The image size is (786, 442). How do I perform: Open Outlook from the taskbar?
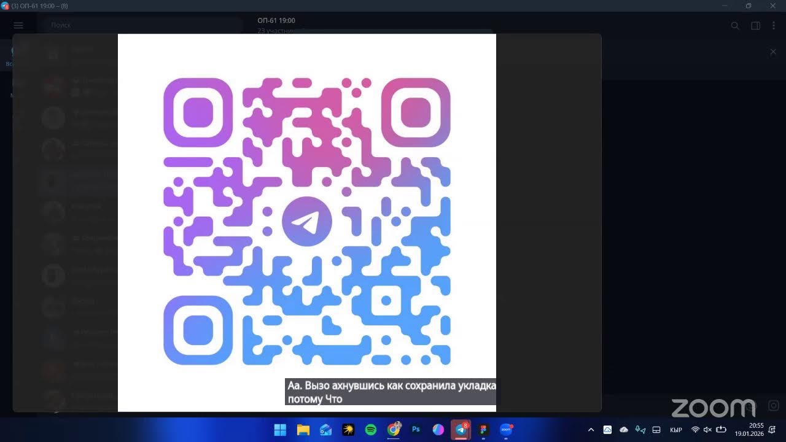tap(325, 430)
